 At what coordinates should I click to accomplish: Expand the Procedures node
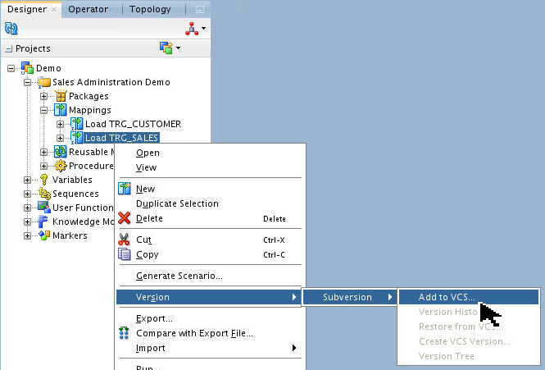click(x=43, y=166)
